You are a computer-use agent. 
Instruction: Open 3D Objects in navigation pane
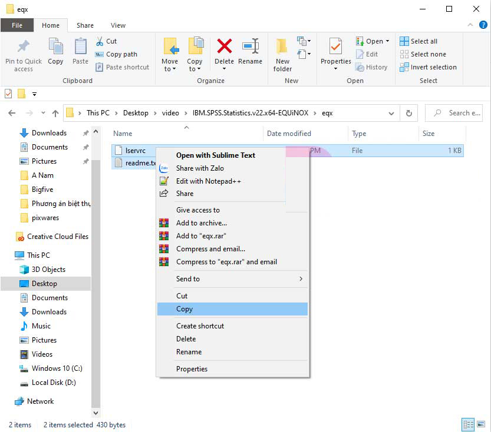pyautogui.click(x=42, y=270)
